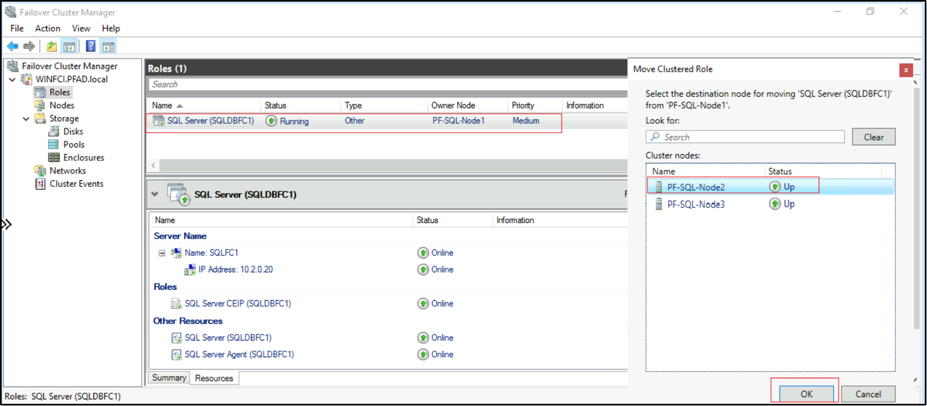Select PF-SQL-Node3 as destination node
The height and width of the screenshot is (406, 927).
click(x=770, y=204)
